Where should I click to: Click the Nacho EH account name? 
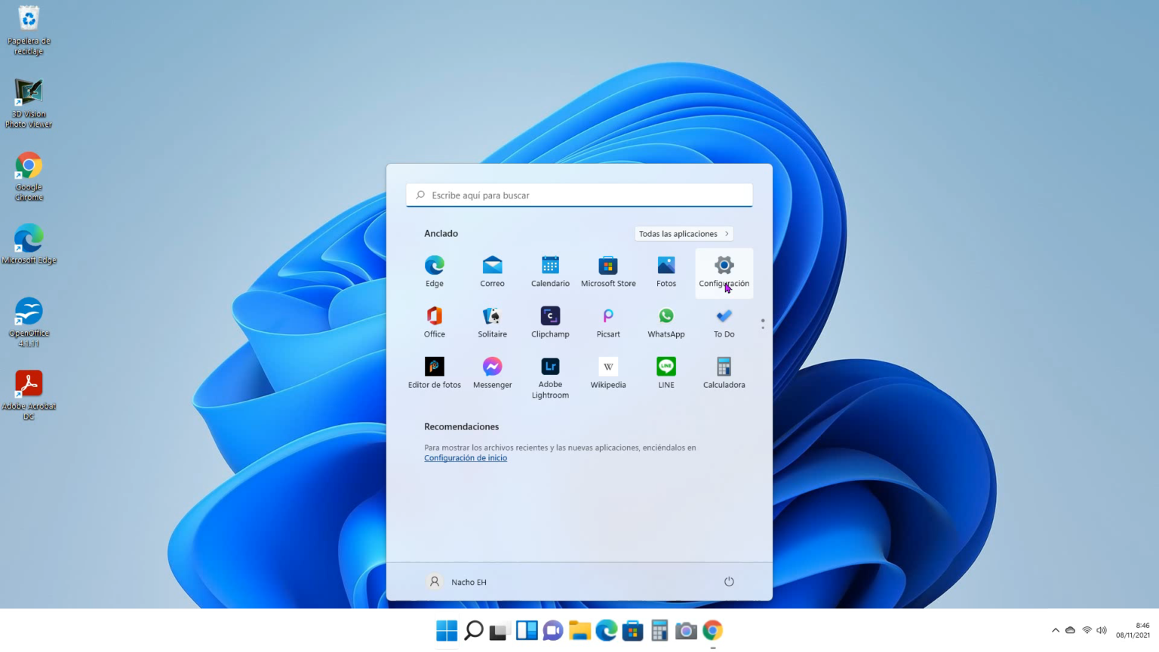tap(469, 582)
